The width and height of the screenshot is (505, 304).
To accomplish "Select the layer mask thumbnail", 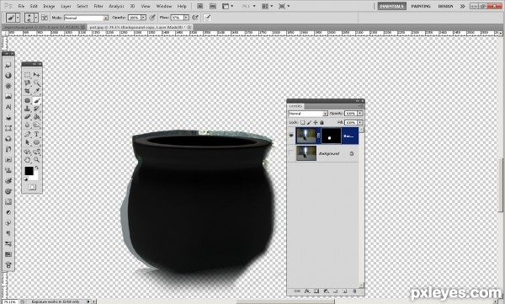I will click(x=331, y=136).
